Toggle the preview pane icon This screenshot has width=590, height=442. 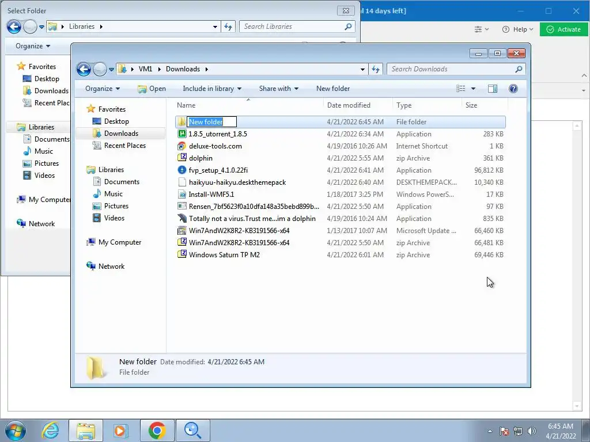(493, 89)
